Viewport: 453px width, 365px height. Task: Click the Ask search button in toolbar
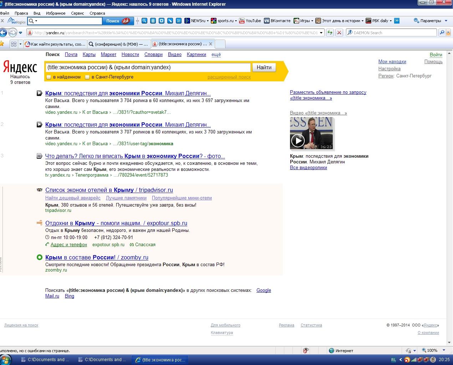[x=117, y=21]
